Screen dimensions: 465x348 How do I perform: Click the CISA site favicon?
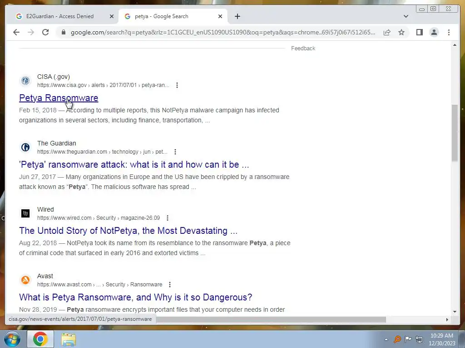click(25, 81)
